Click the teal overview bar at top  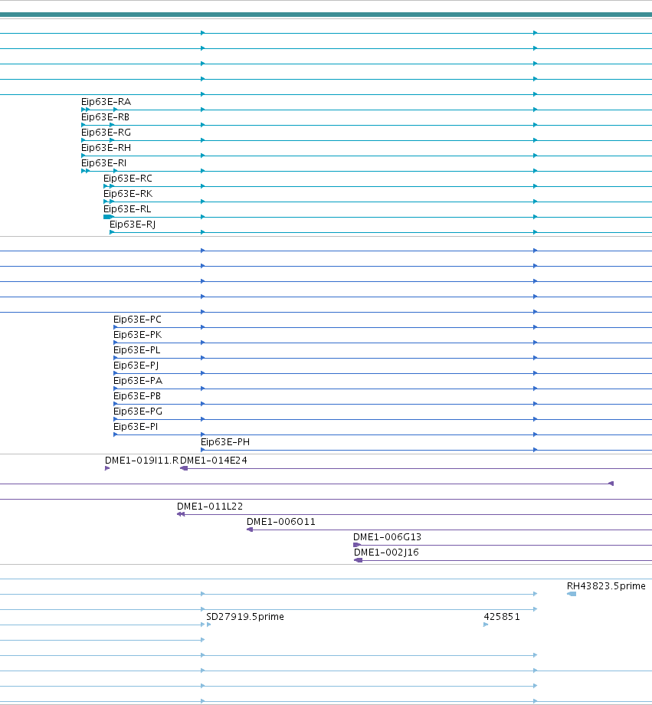click(326, 15)
